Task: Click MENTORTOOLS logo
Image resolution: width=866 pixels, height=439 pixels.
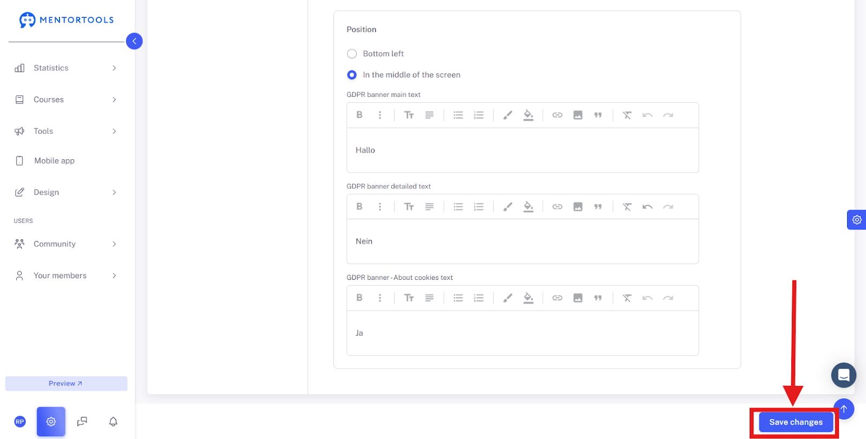Action: [x=66, y=20]
